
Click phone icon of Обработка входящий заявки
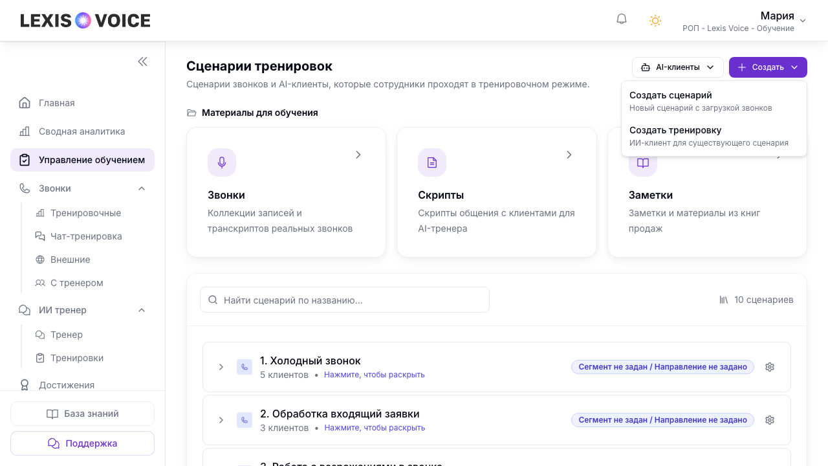coord(245,420)
